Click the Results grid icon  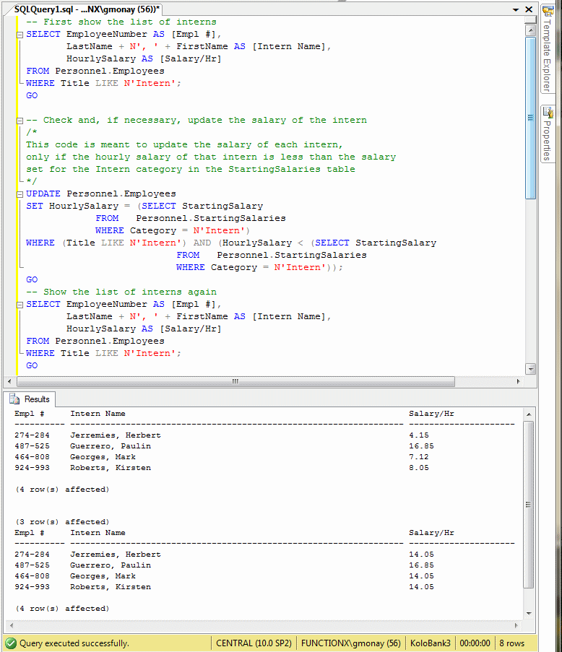14,399
